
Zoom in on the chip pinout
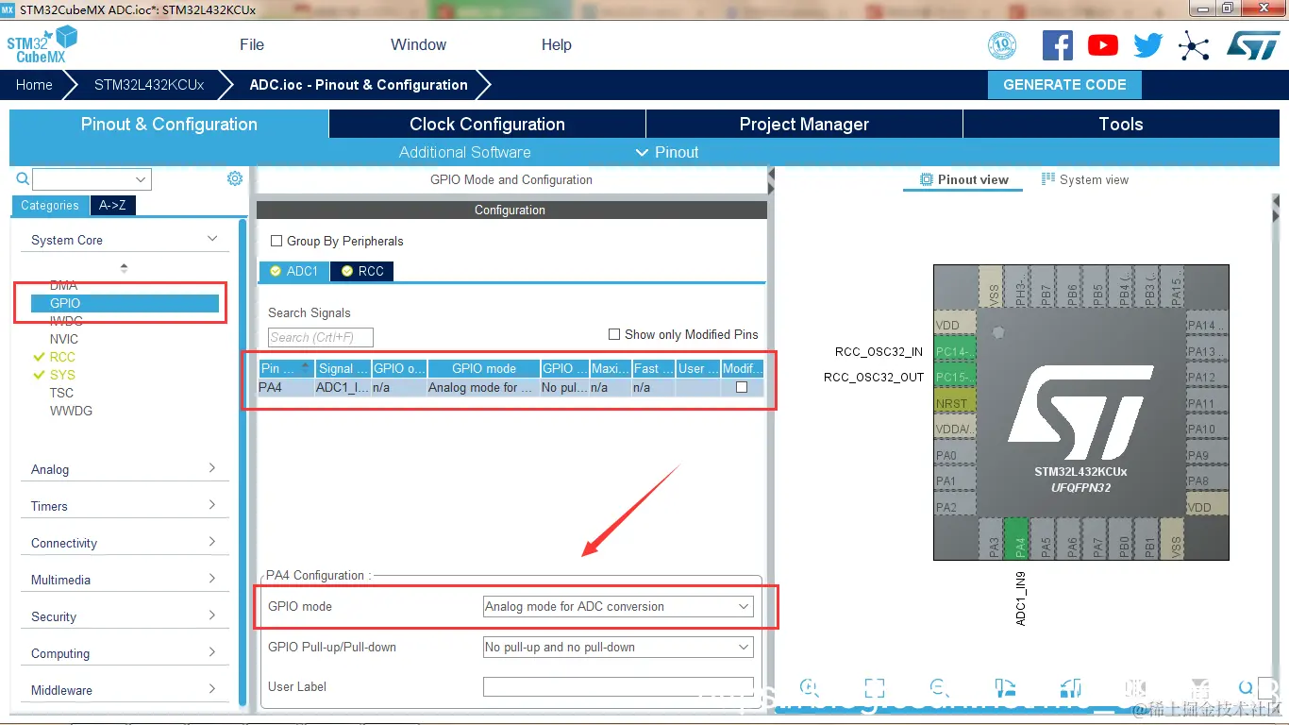[x=809, y=687]
